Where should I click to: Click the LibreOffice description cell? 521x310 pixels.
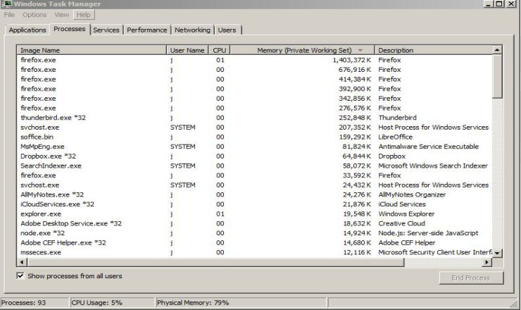tap(396, 137)
